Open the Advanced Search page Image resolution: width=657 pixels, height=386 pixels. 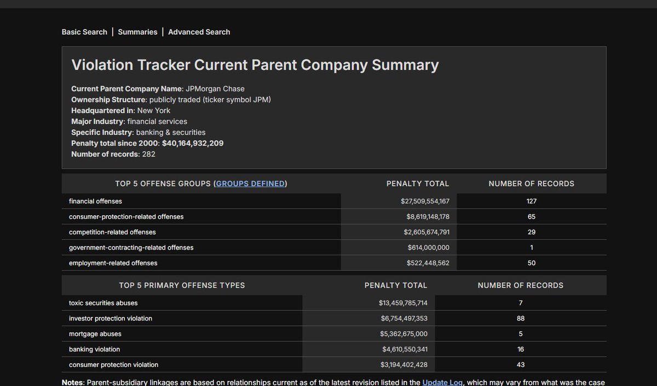199,32
